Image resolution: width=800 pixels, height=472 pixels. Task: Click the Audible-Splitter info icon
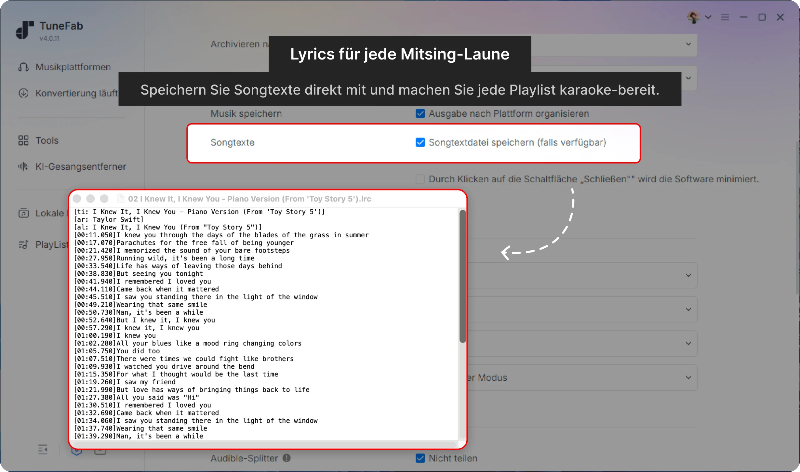pyautogui.click(x=287, y=458)
